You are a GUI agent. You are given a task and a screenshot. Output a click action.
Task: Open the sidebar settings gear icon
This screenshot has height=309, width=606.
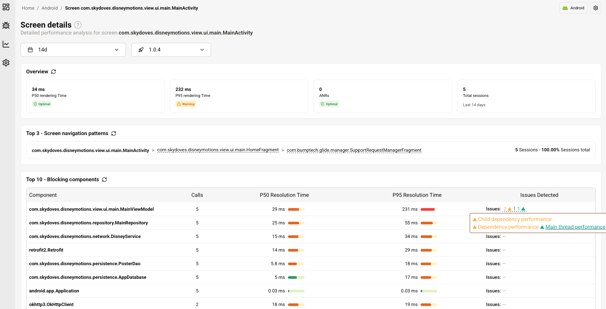6,63
